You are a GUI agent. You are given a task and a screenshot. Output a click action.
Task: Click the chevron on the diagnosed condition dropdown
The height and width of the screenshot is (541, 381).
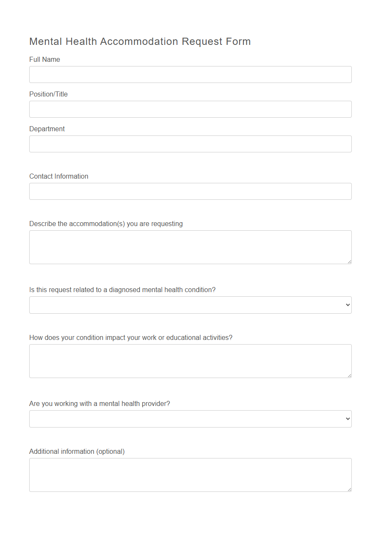[347, 304]
